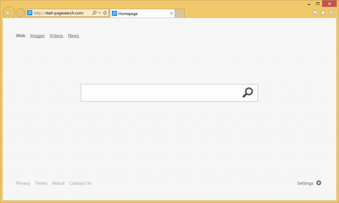This screenshot has height=203, width=339.
Task: Expand the address bar autocomplete dropdown arrow
Action: tap(100, 13)
